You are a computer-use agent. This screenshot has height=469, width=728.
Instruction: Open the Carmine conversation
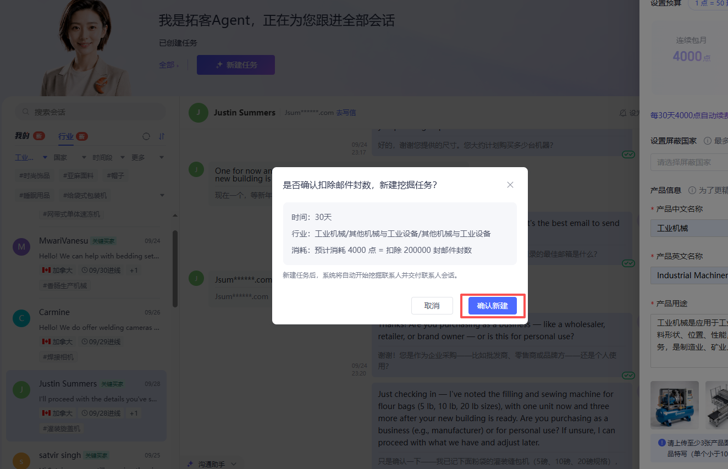coord(86,335)
